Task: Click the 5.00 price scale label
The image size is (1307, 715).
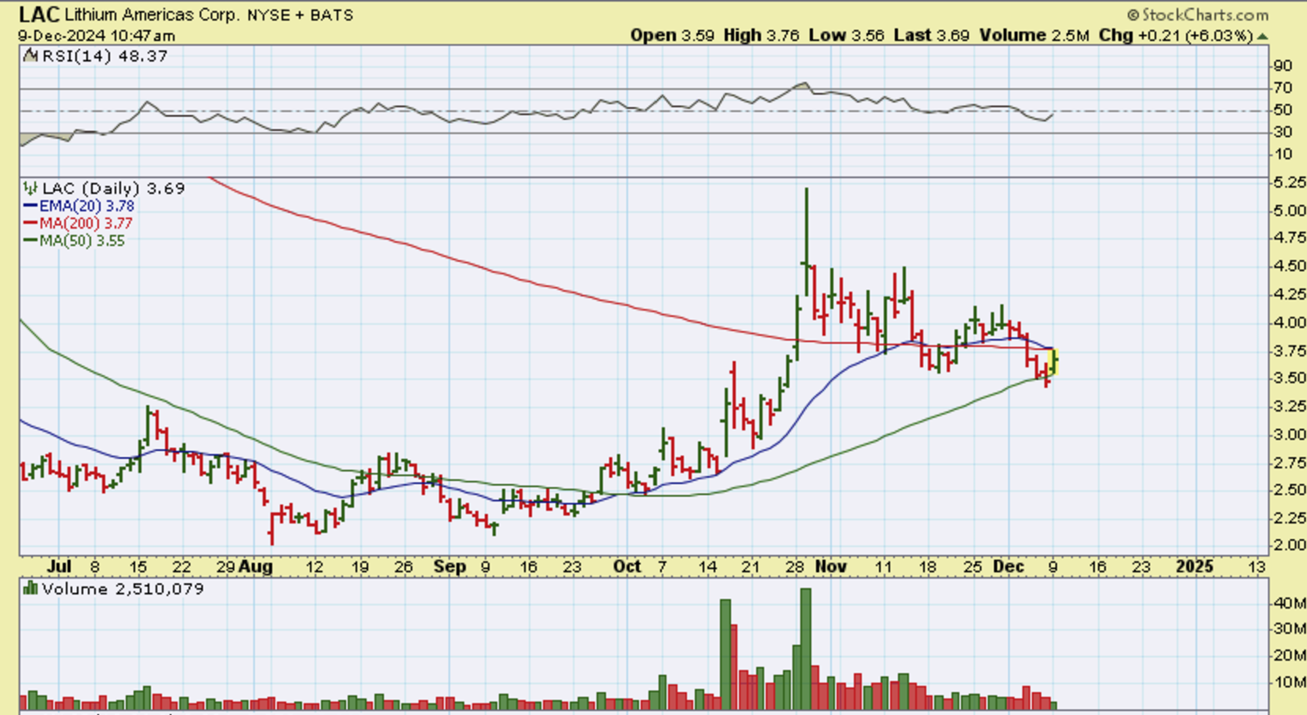Action: click(1289, 211)
